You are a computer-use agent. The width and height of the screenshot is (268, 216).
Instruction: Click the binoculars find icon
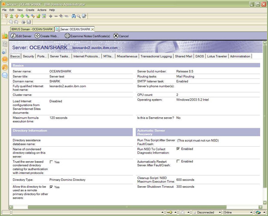pos(73,16)
